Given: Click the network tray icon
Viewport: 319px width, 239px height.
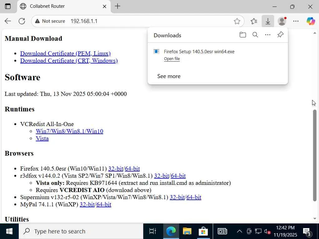Looking at the screenshot, I should (x=258, y=231).
